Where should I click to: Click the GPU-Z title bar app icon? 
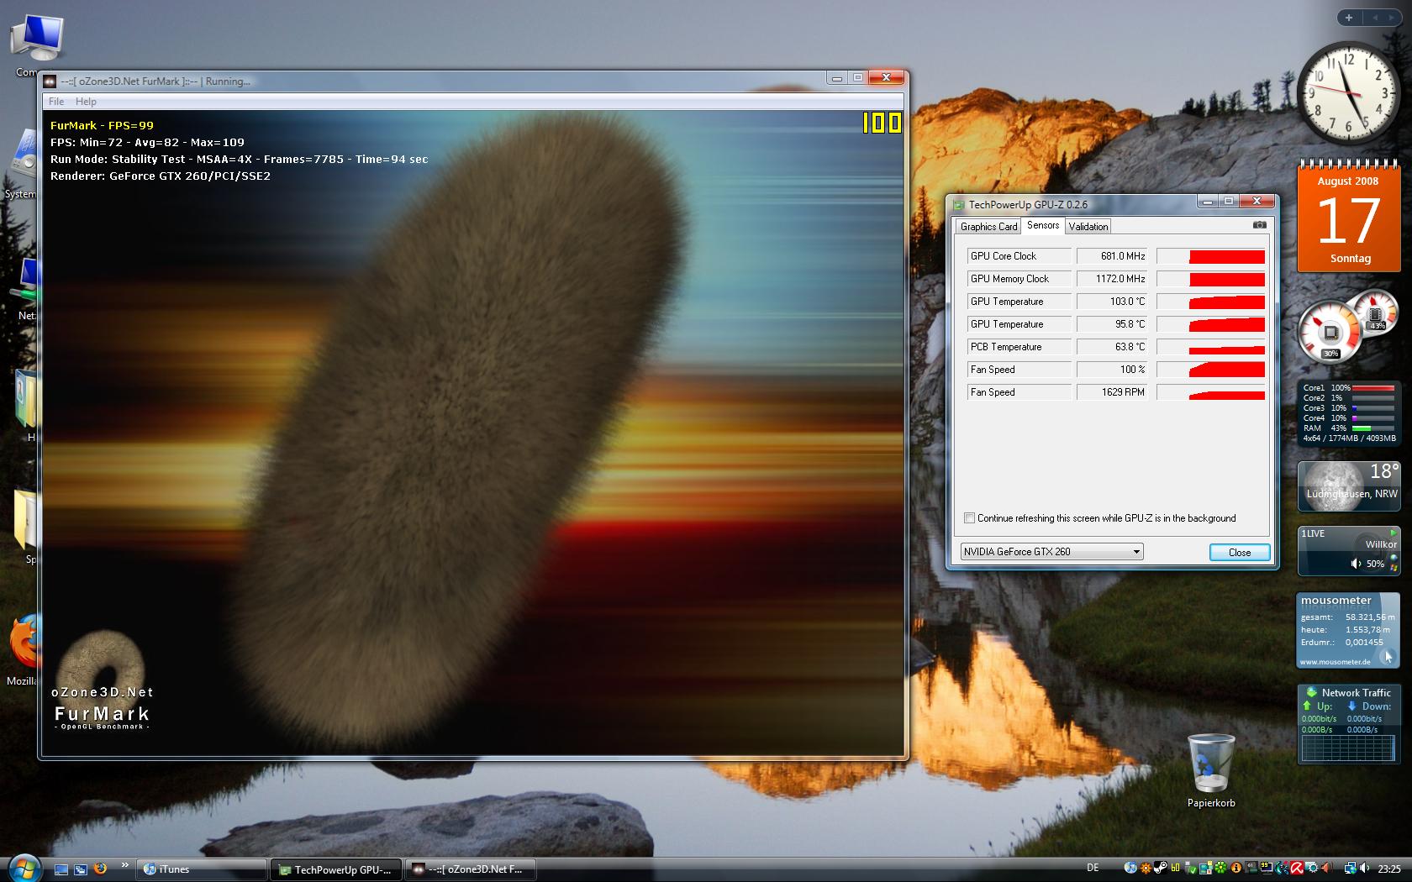click(x=958, y=204)
